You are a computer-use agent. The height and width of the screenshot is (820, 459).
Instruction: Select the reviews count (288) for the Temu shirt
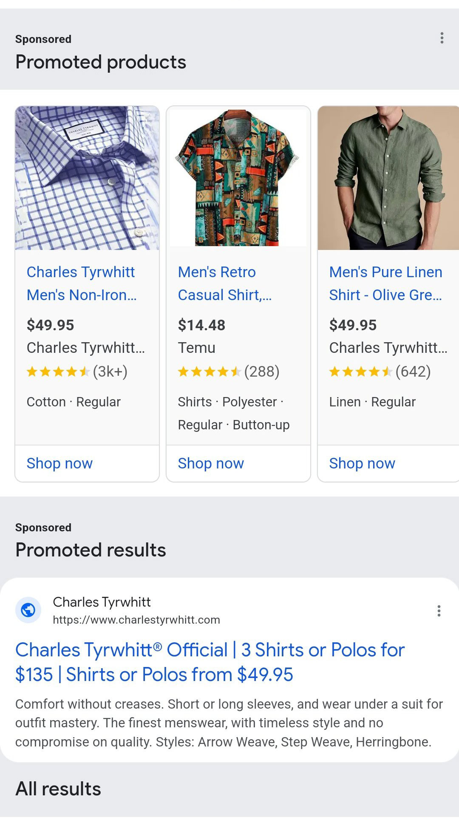coord(262,372)
